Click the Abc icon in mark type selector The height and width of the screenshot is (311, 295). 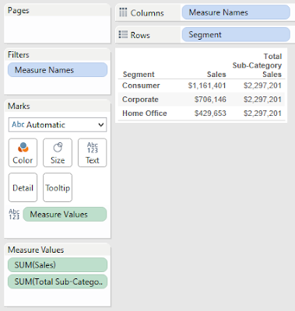pos(18,124)
